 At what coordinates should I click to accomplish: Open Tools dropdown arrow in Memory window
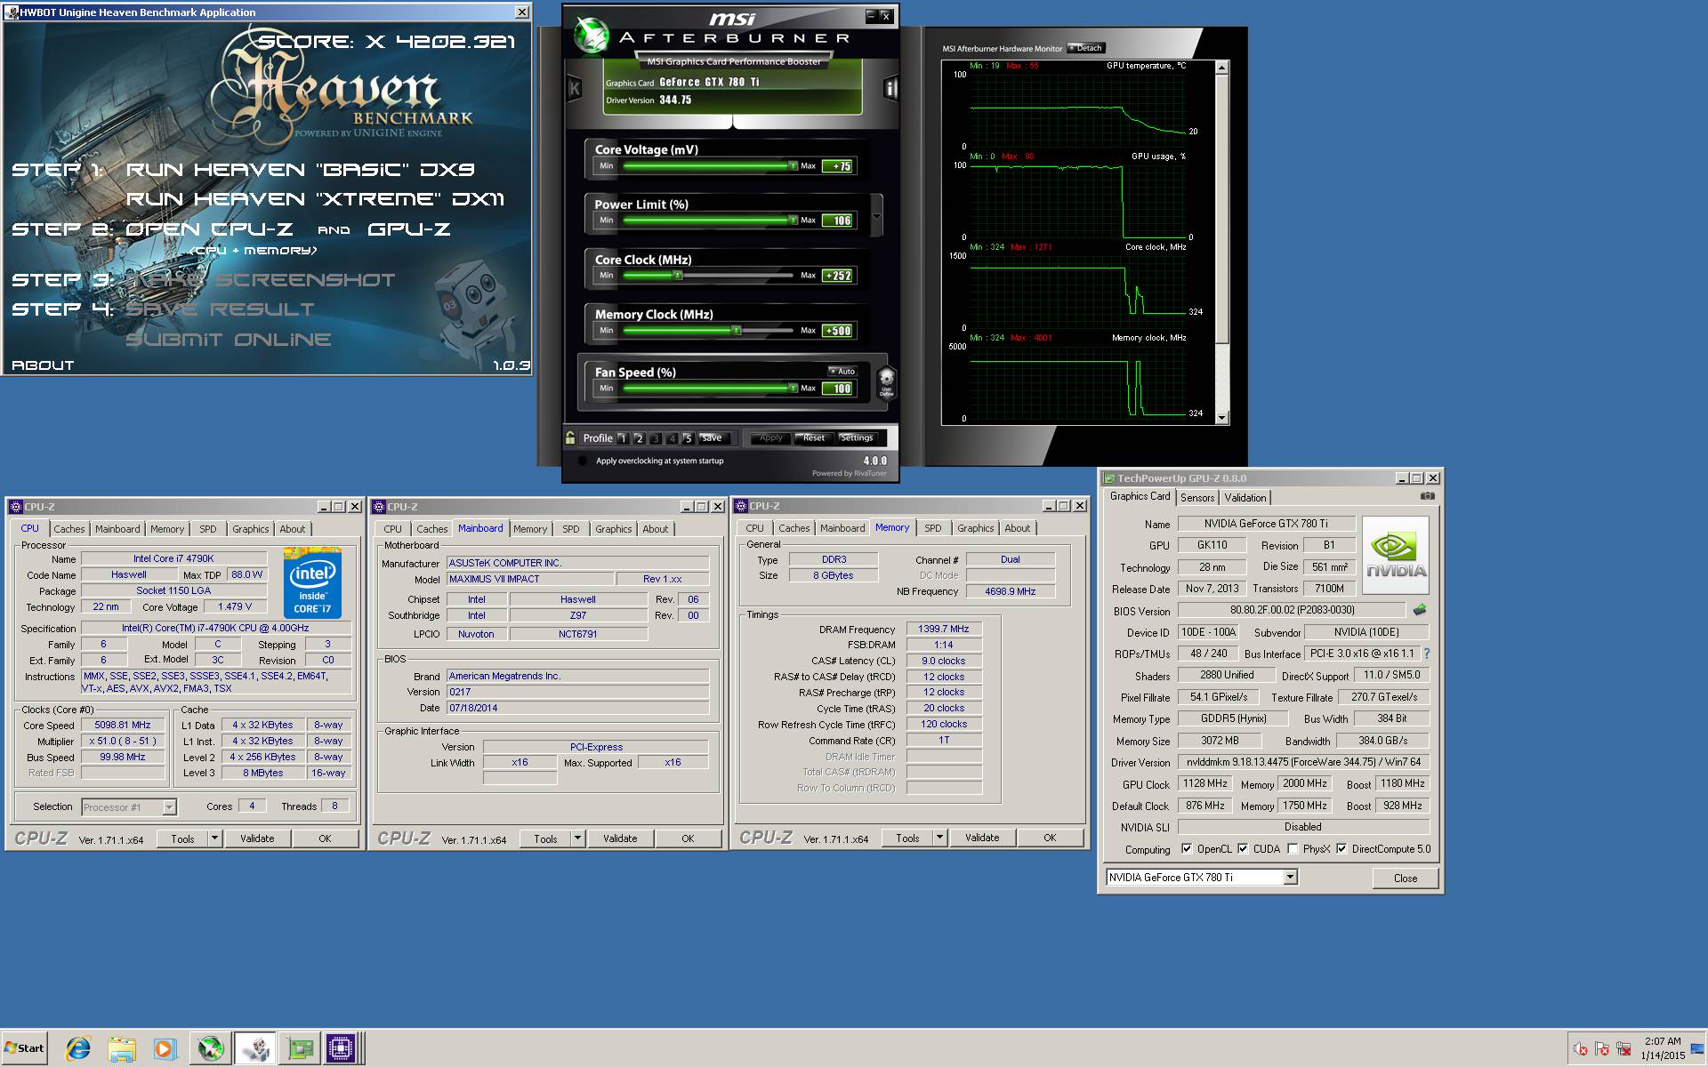pos(939,838)
